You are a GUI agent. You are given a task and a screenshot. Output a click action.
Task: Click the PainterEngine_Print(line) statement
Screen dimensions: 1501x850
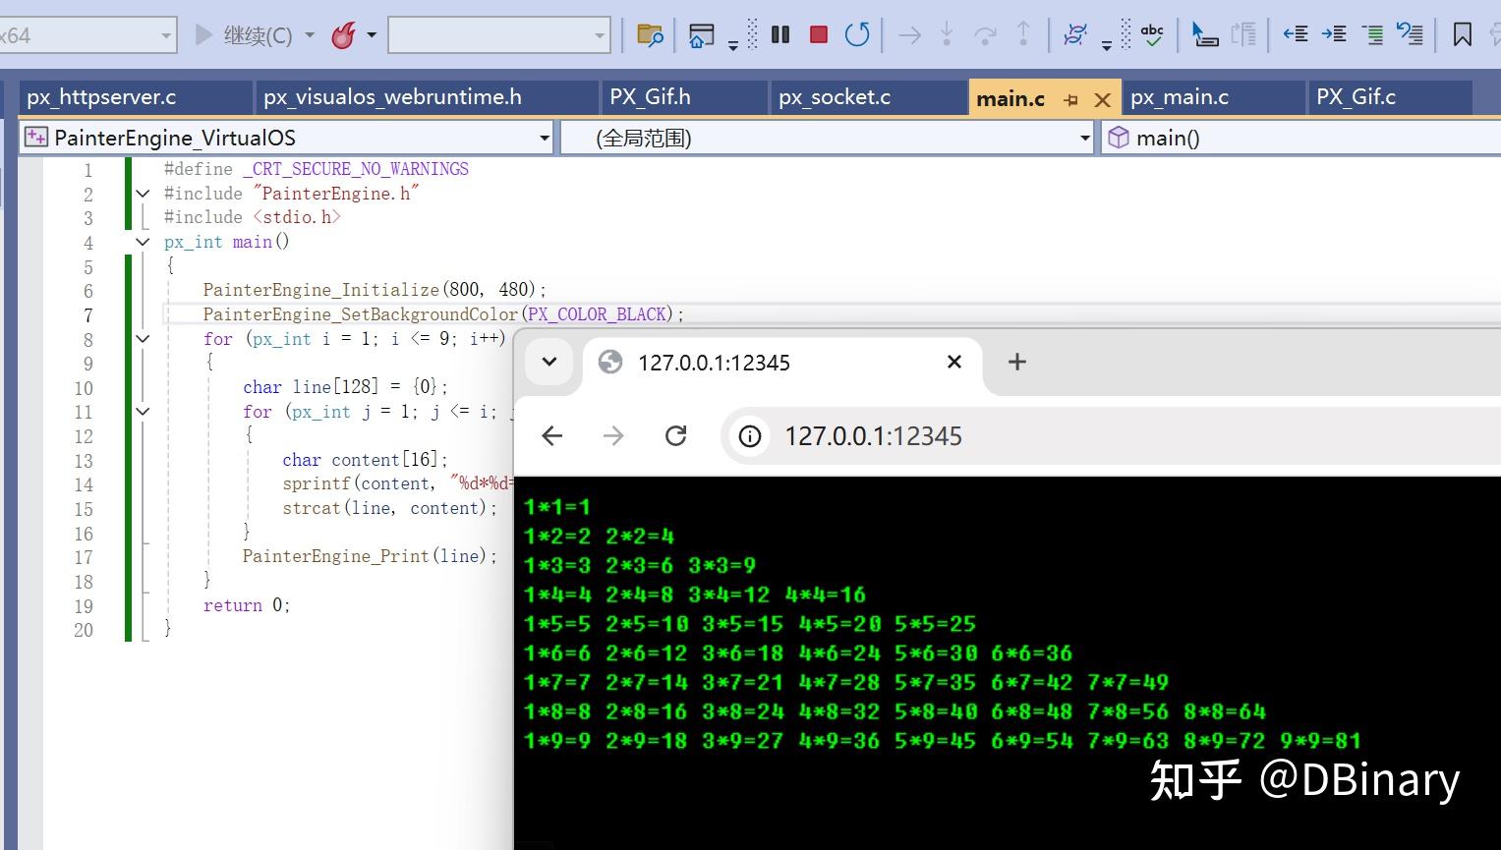(x=370, y=556)
